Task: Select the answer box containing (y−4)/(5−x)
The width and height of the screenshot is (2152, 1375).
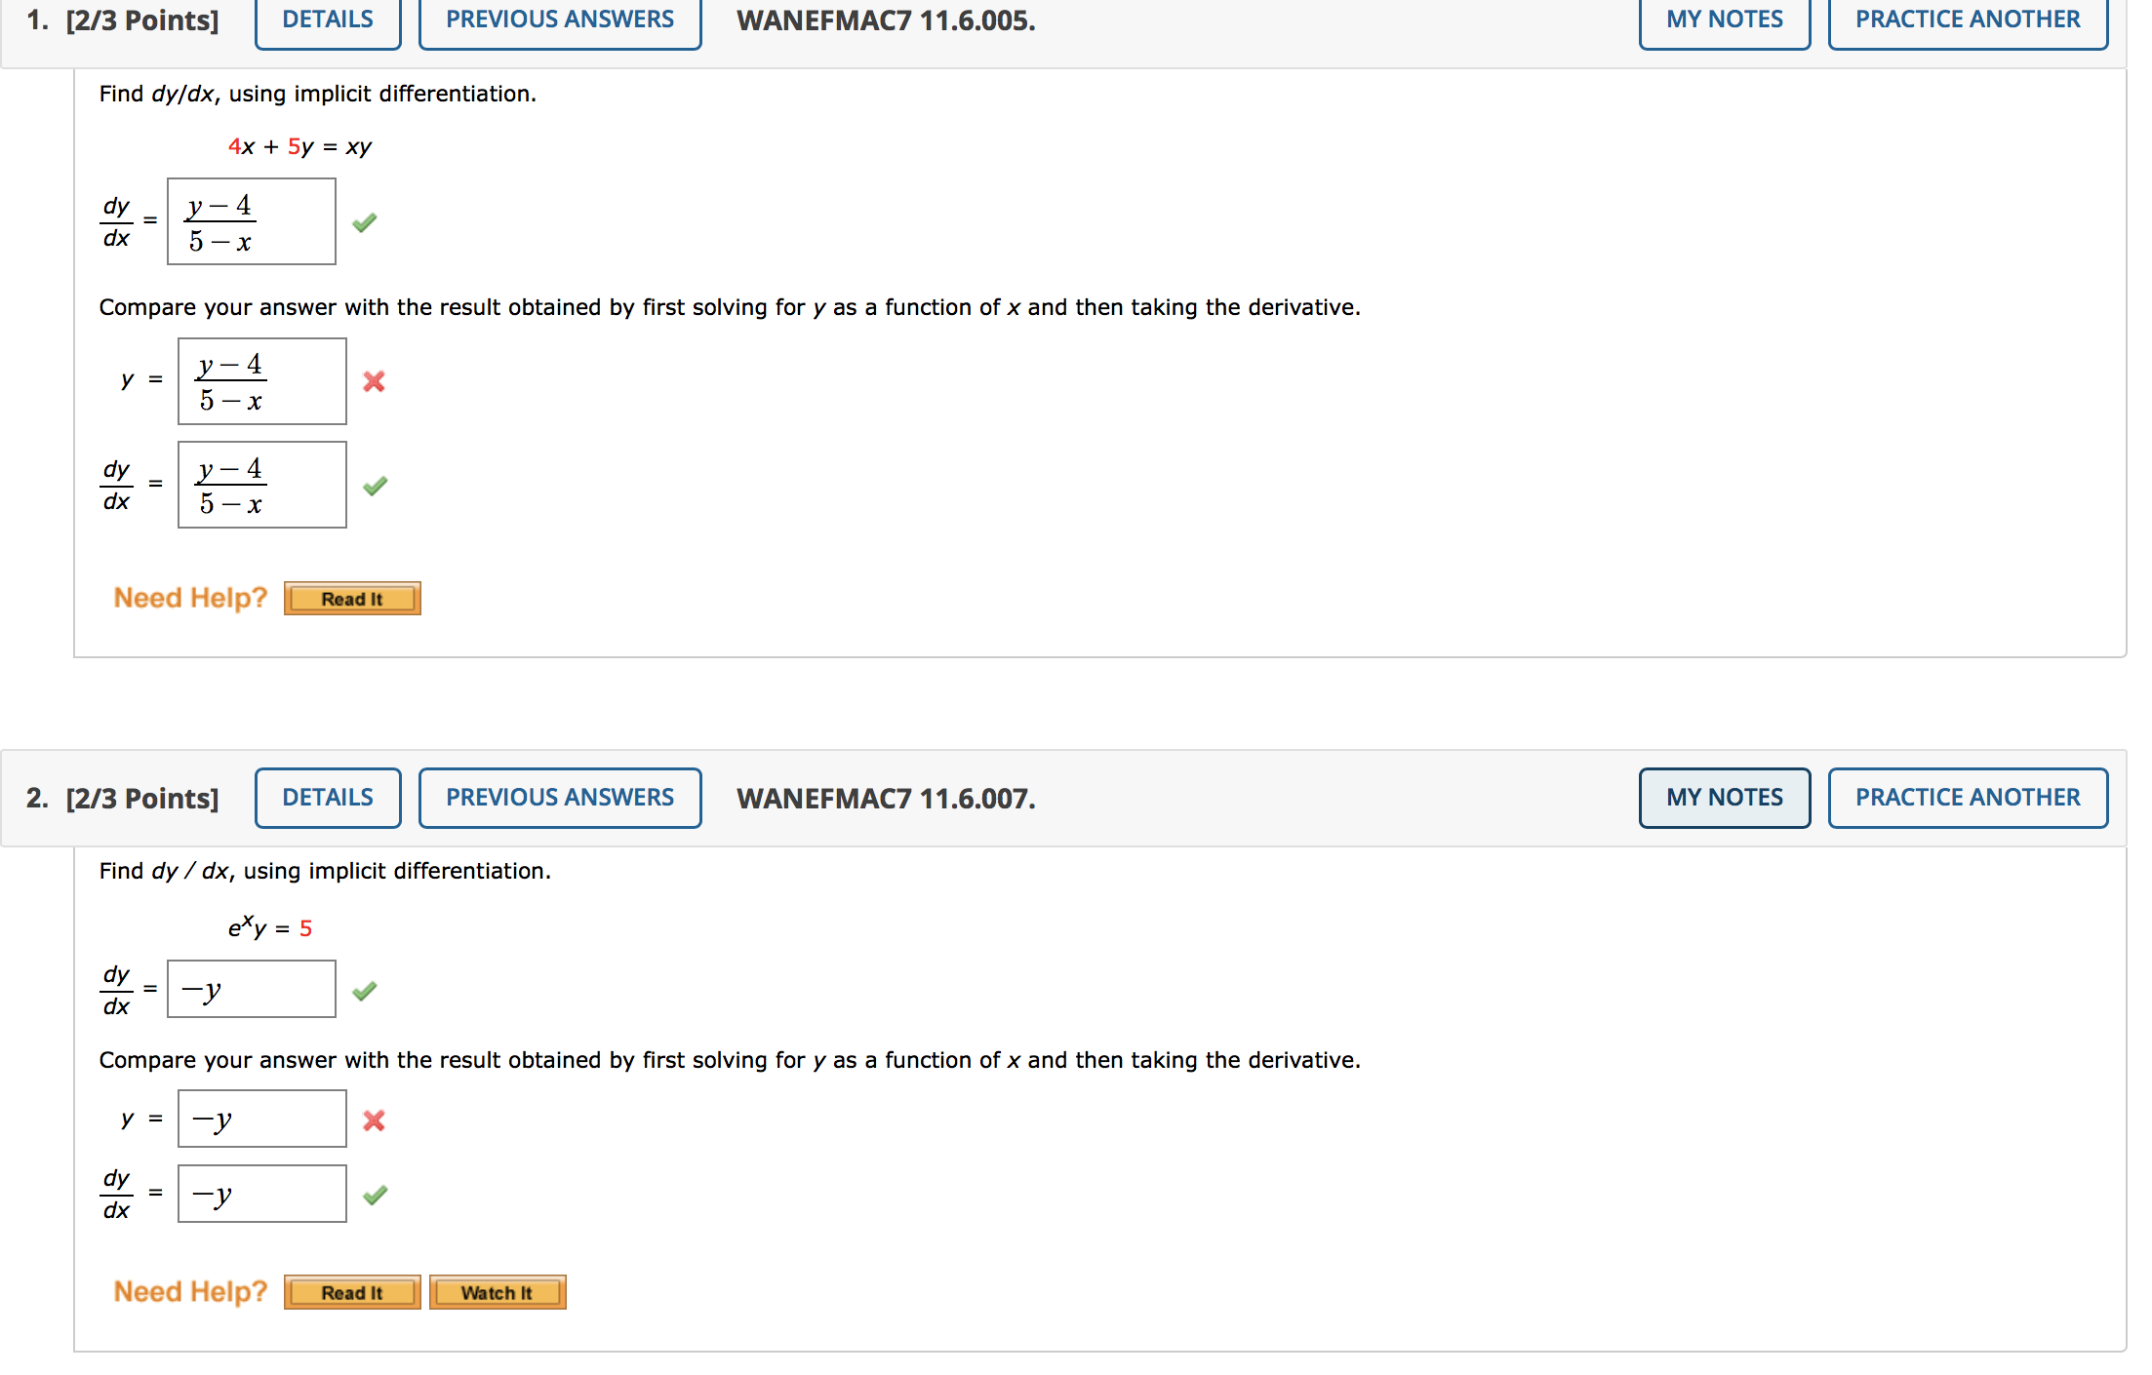Action: point(251,221)
